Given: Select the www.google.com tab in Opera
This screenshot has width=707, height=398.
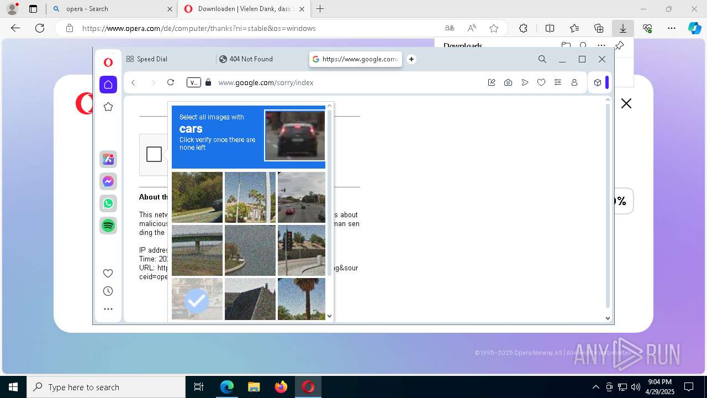Looking at the screenshot, I should (x=355, y=59).
